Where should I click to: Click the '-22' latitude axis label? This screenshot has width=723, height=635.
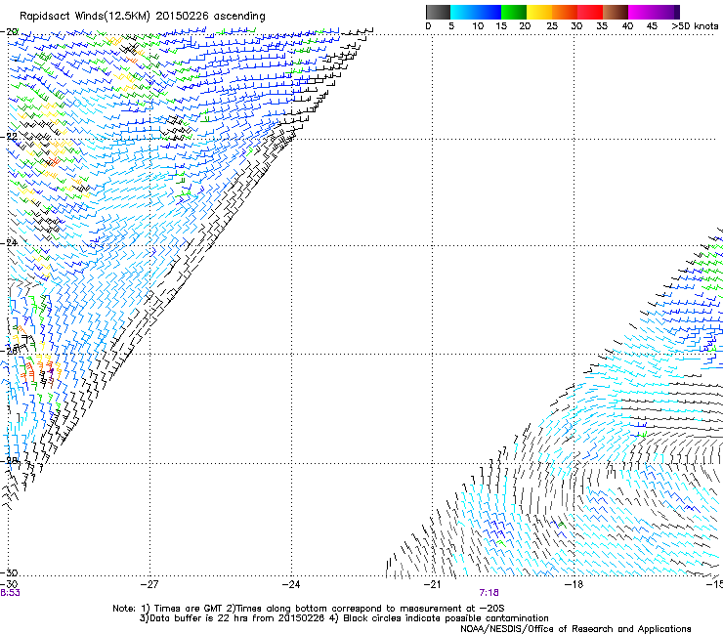[9, 137]
